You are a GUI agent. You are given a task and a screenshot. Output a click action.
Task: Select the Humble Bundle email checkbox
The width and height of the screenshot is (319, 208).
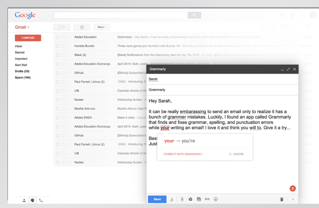[x=58, y=46]
